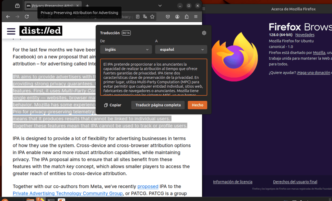The height and width of the screenshot is (201, 332).
Task: Open Reader View from the address bar
Action: pos(138,16)
